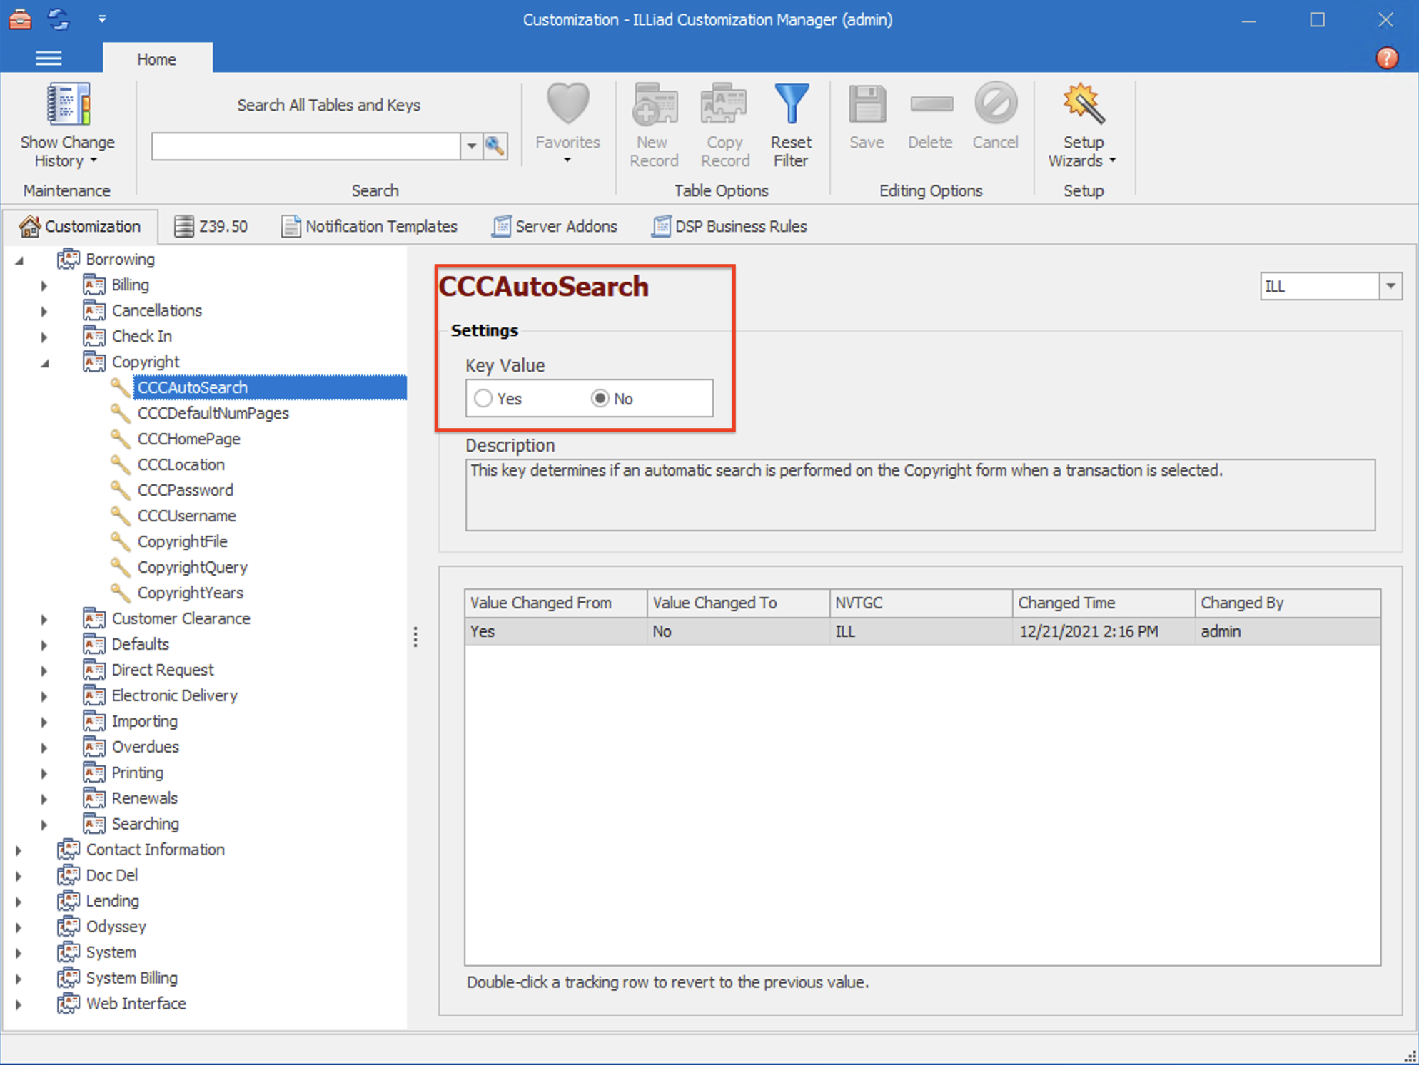
Task: Open the ILL NVTGC dropdown
Action: point(1391,285)
